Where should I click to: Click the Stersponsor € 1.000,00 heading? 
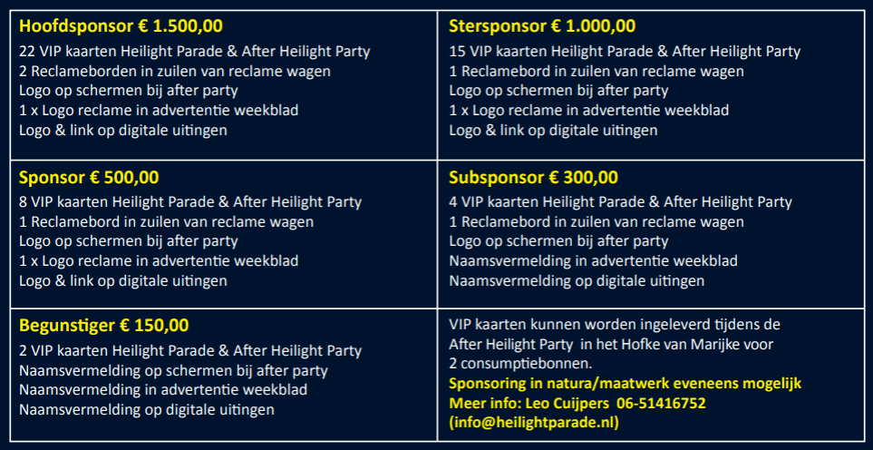coord(542,25)
